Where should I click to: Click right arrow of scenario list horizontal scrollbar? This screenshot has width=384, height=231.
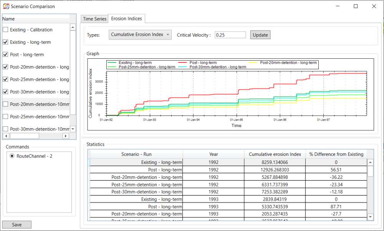(x=66, y=136)
